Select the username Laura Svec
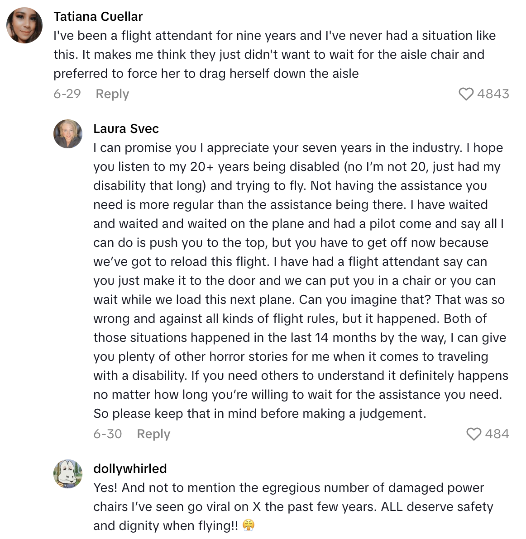 126,128
